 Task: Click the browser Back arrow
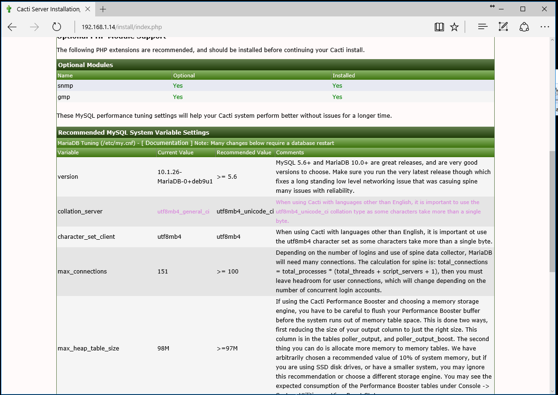12,27
